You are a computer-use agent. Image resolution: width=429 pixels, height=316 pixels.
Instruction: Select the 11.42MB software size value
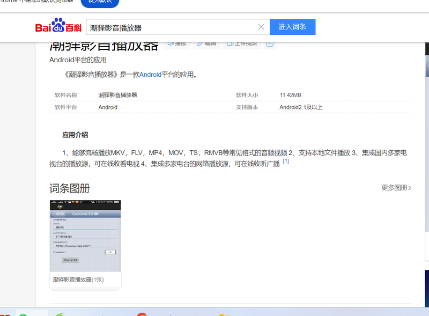[x=290, y=95]
